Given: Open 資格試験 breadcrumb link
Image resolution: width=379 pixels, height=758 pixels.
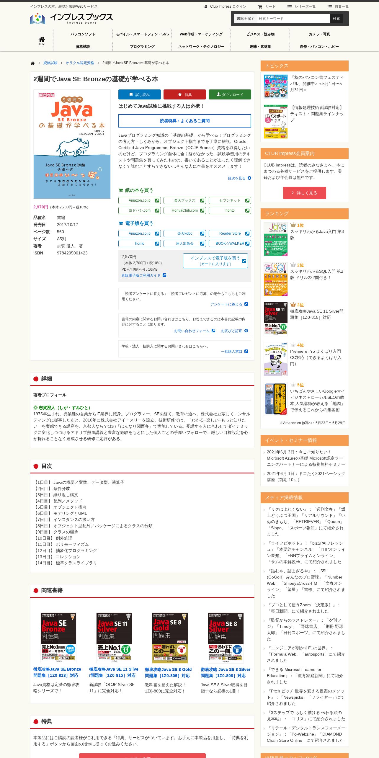Looking at the screenshot, I should 50,63.
